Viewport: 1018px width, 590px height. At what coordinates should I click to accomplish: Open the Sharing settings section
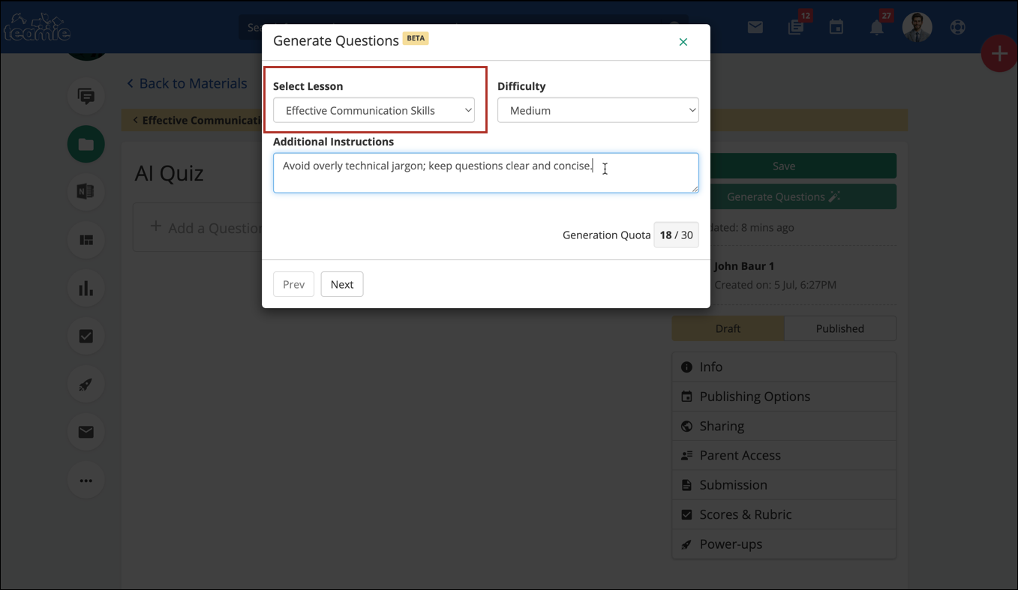721,426
